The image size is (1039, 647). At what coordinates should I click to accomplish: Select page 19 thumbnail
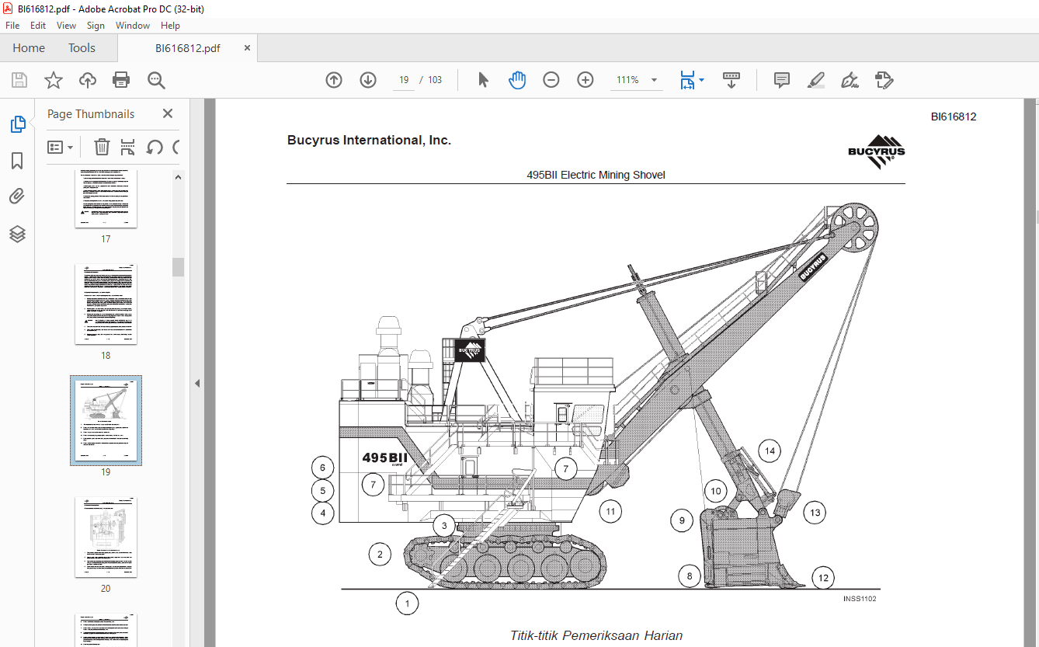pos(106,420)
